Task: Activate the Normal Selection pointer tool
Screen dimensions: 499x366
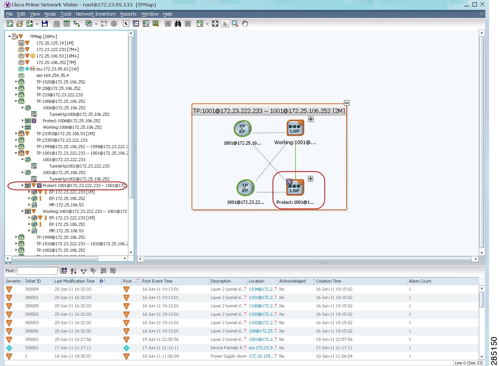Action: pyautogui.click(x=225, y=24)
